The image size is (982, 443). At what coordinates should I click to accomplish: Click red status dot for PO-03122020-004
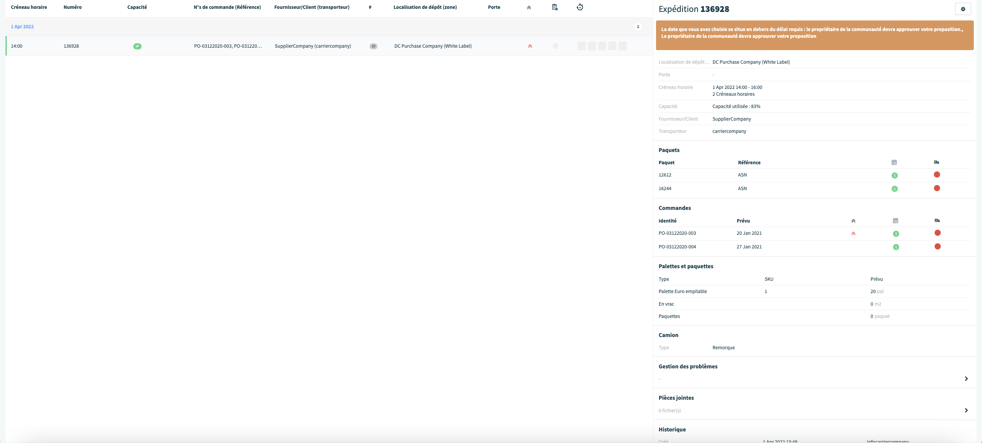937,246
